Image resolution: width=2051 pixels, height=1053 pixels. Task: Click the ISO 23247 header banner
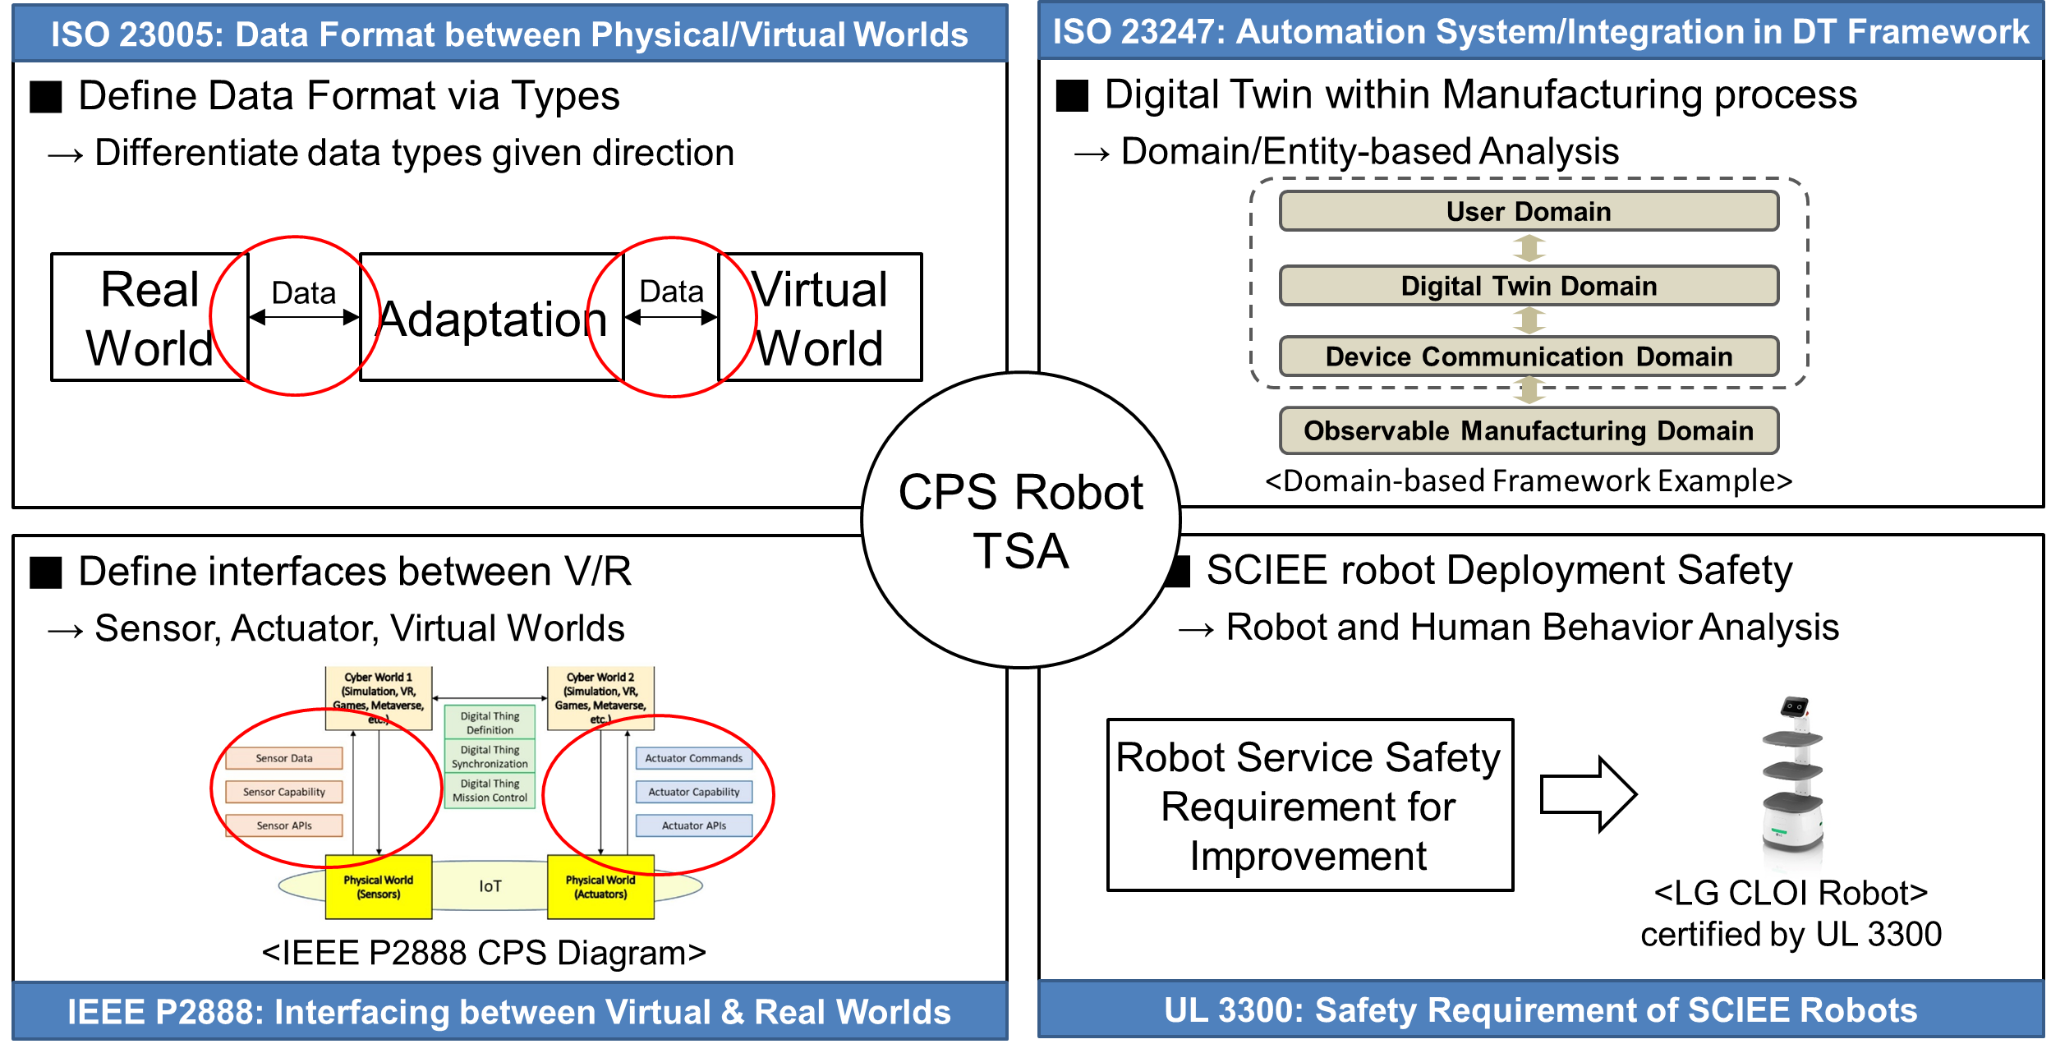1540,32
